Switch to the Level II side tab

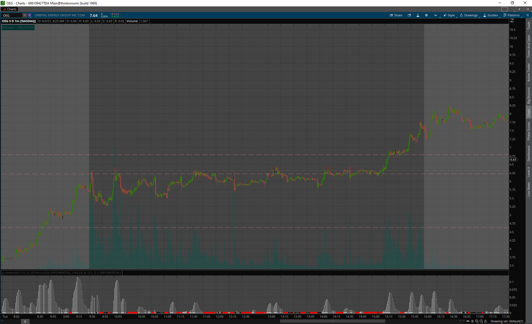529,172
